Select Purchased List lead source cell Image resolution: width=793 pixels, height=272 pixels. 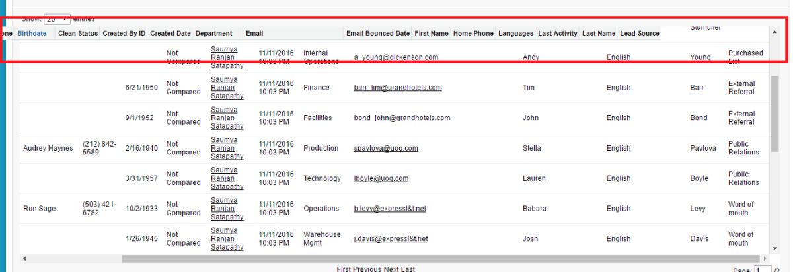745,57
